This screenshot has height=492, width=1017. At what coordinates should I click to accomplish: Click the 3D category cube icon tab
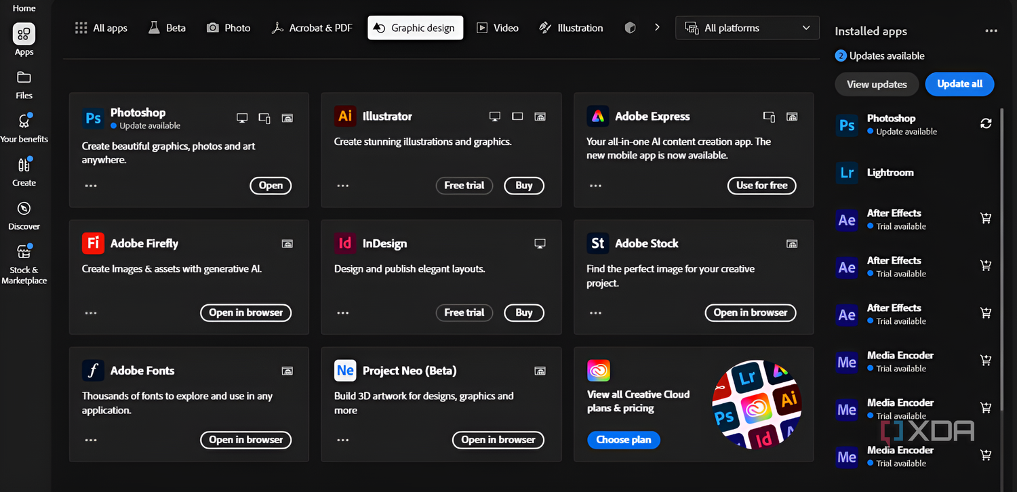(x=630, y=28)
